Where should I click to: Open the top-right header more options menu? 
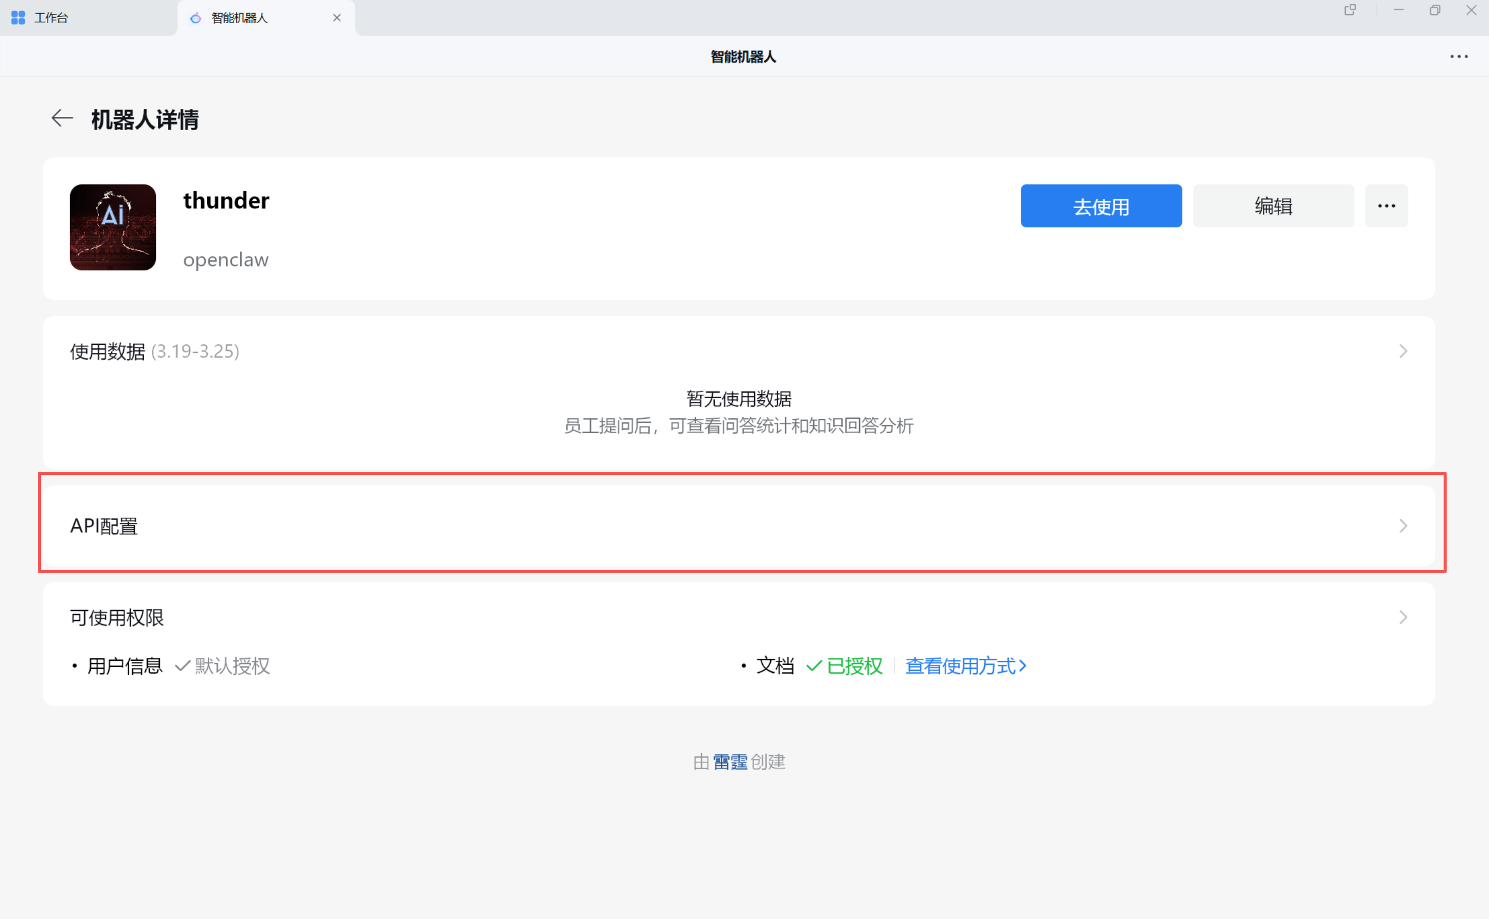pyautogui.click(x=1458, y=56)
